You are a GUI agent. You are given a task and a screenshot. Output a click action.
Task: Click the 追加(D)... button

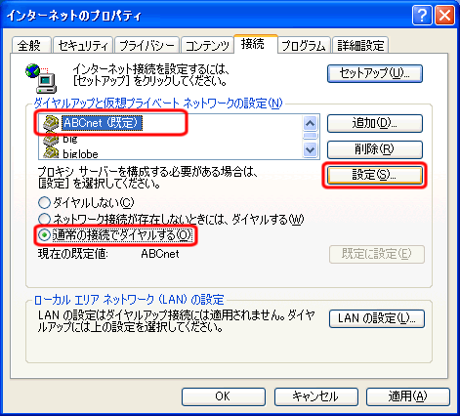click(x=375, y=123)
